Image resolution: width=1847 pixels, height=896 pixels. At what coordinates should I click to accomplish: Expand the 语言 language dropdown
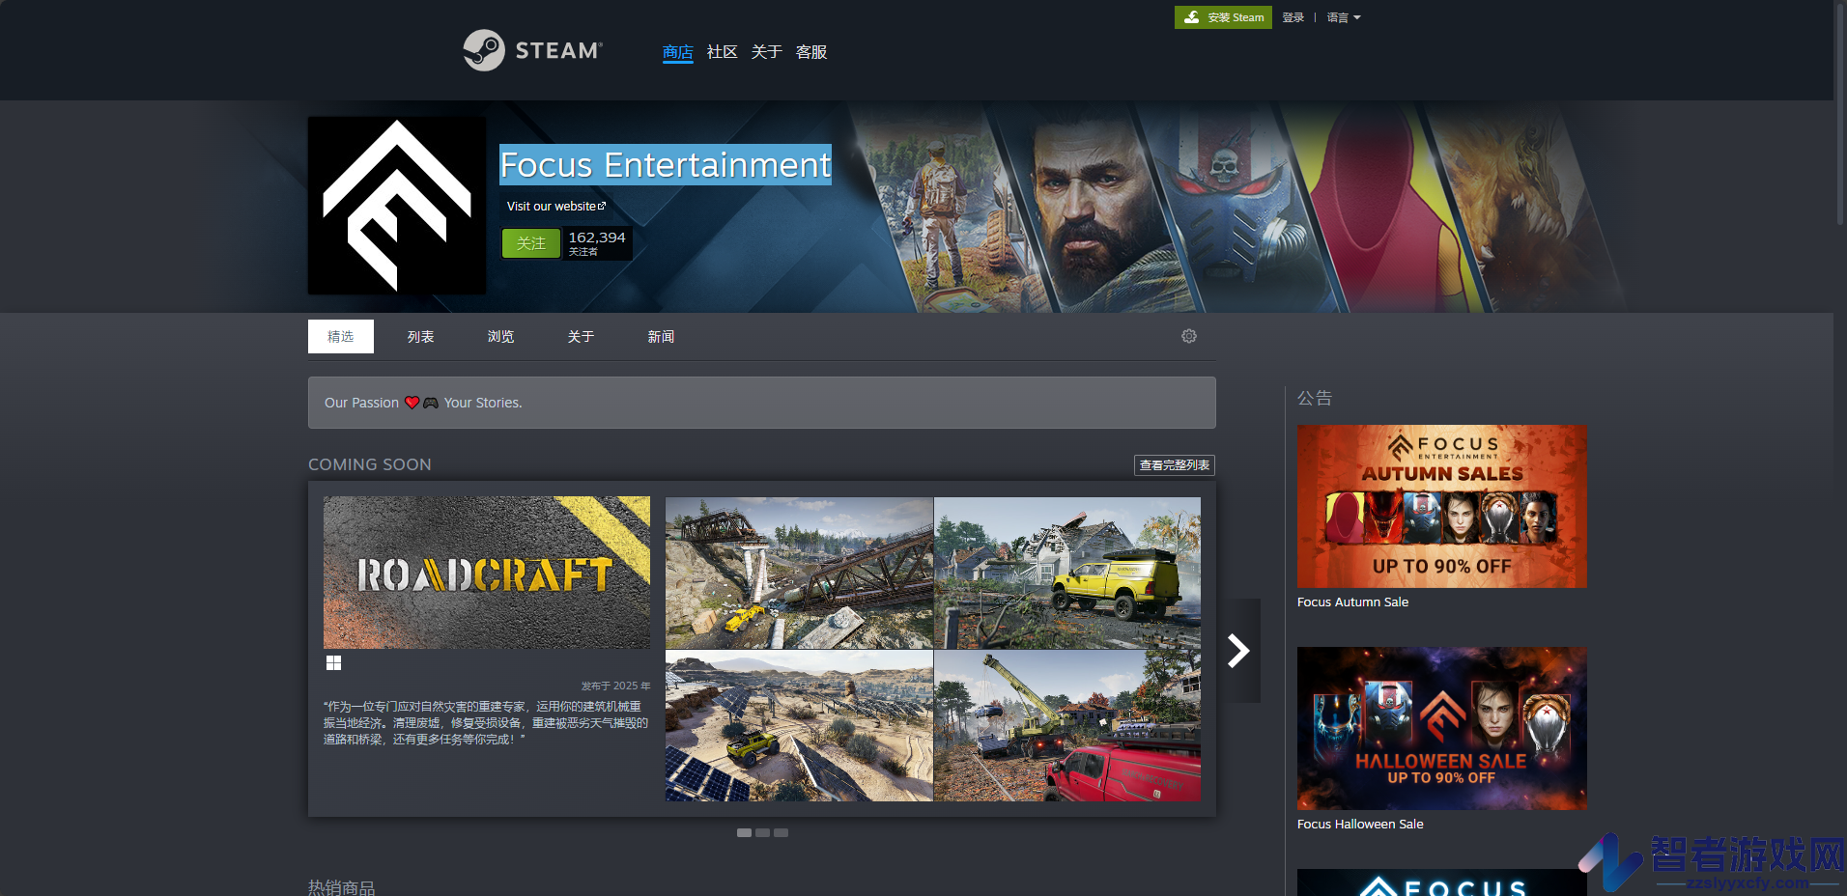1344,17
